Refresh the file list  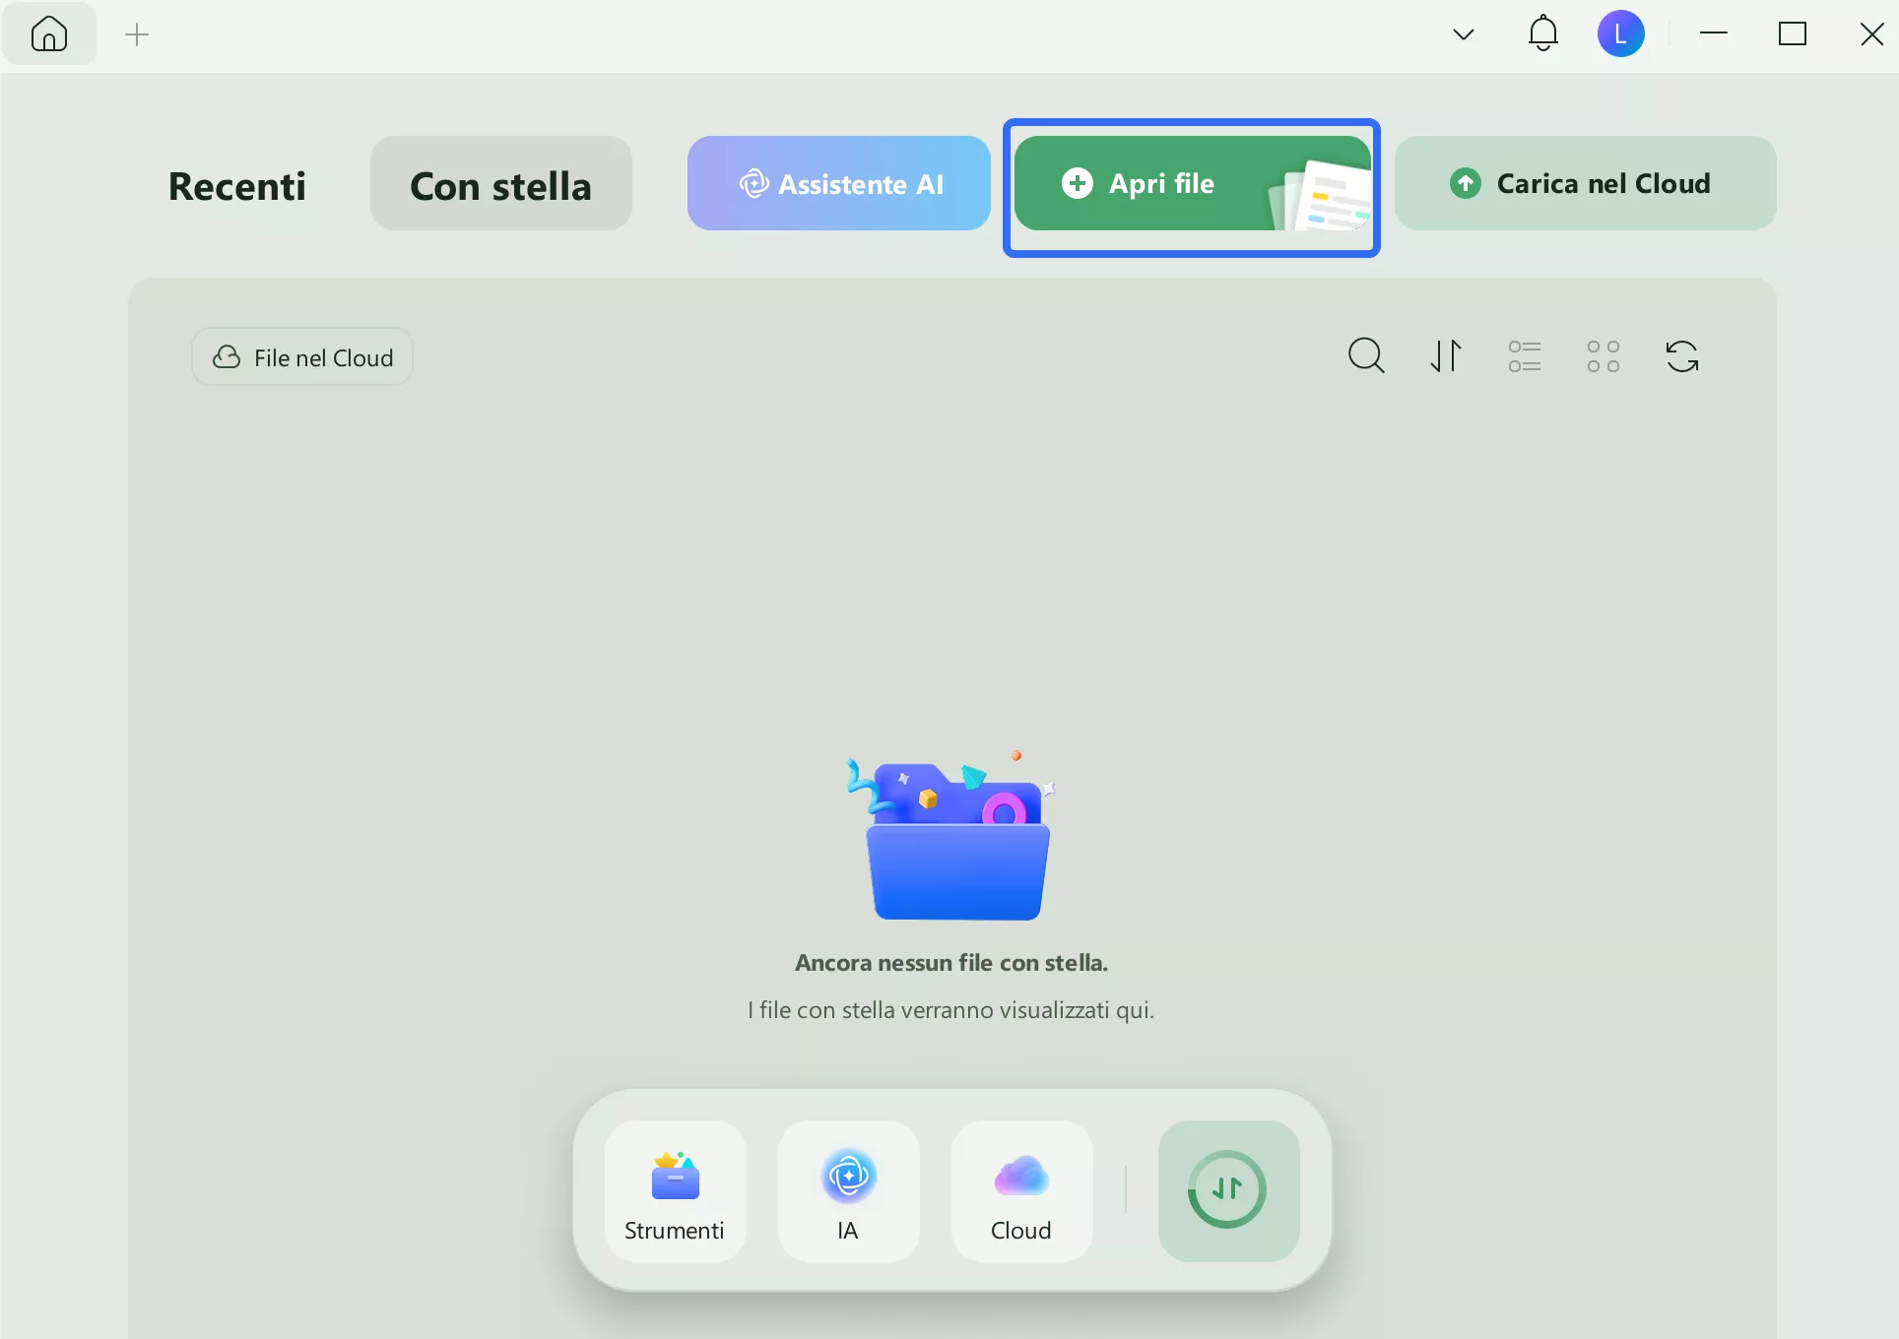[1681, 356]
